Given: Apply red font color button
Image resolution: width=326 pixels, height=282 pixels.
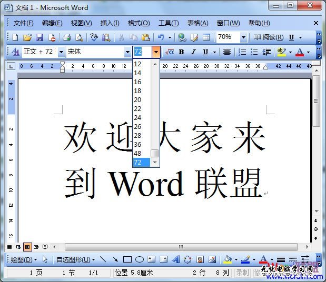Looking at the screenshot, I should point(300,52).
